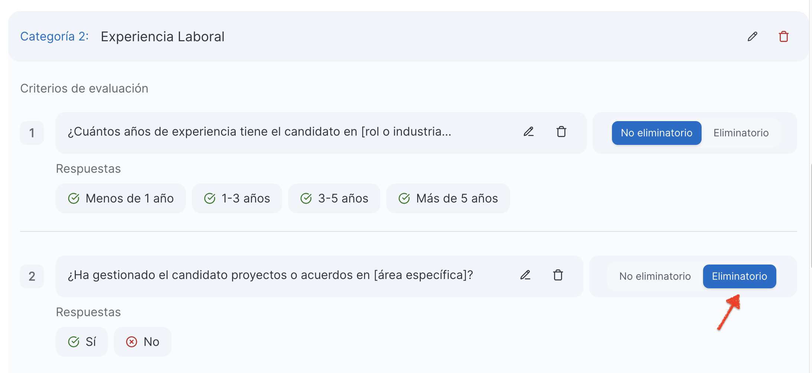Viewport: 812px width, 373px height.
Task: Edit criterion 2 question text
Action: pos(525,275)
